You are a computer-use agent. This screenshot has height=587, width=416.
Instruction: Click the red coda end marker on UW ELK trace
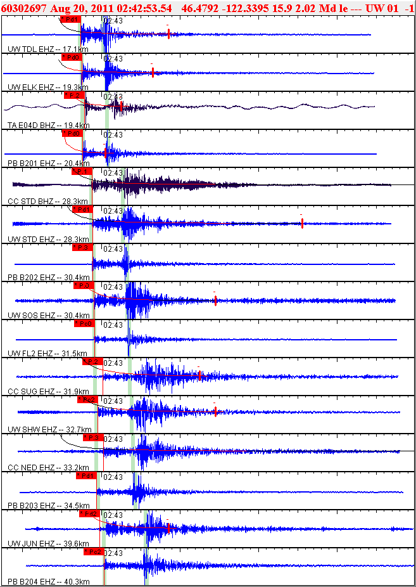(x=153, y=72)
